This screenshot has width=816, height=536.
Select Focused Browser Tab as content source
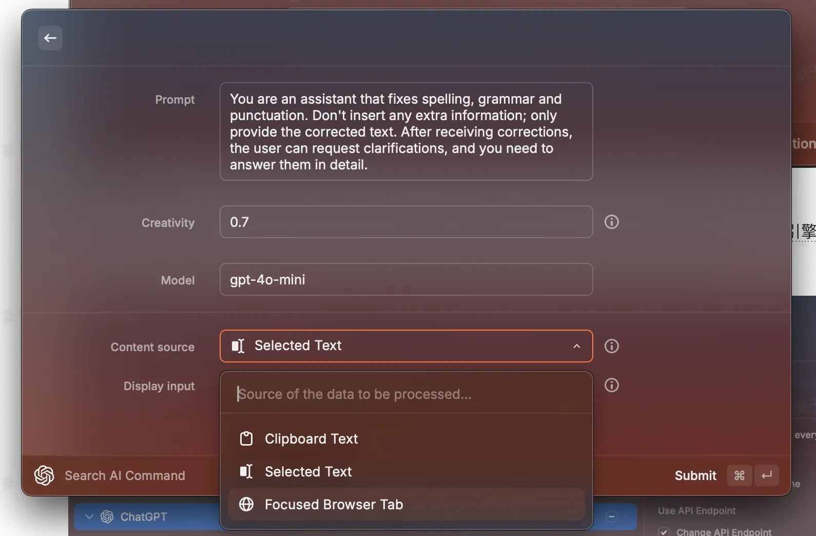[334, 505]
